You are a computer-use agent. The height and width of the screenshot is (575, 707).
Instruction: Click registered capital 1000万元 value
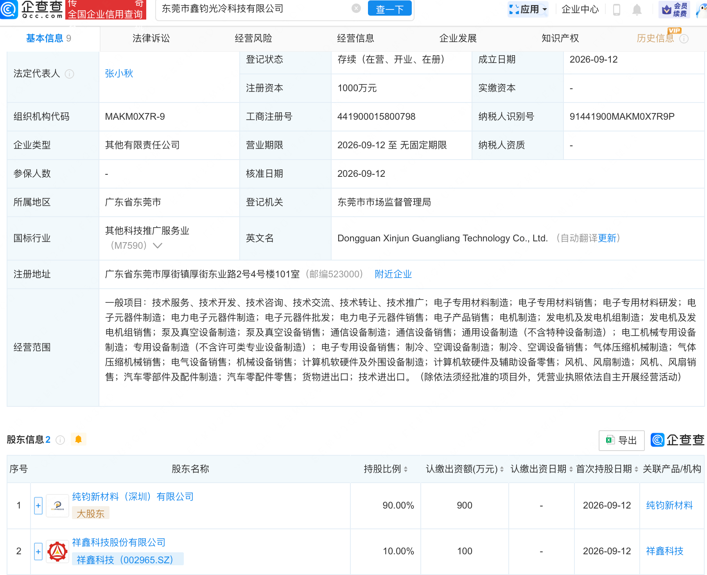pyautogui.click(x=357, y=88)
